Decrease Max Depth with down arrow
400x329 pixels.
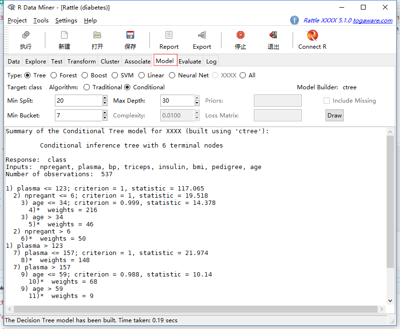[197, 103]
